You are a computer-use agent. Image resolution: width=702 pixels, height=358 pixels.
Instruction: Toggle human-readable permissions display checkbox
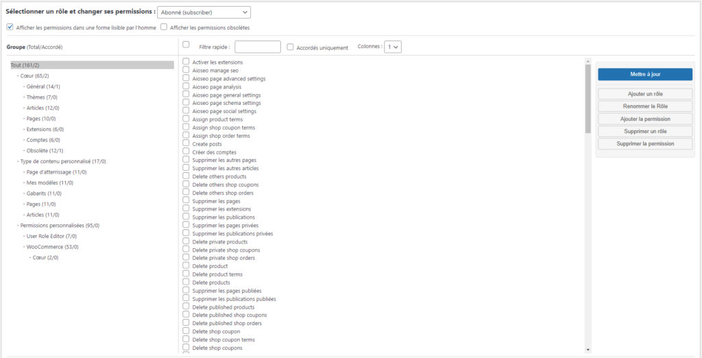click(10, 27)
